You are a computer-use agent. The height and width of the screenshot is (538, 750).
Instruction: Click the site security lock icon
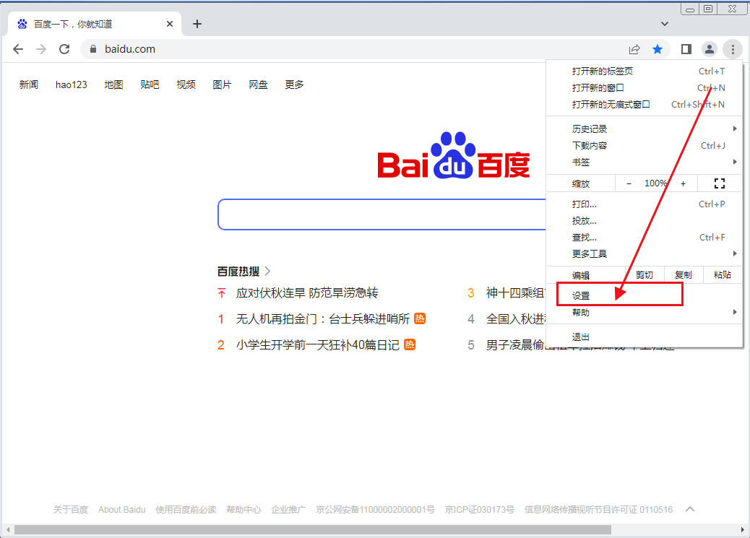tap(92, 49)
